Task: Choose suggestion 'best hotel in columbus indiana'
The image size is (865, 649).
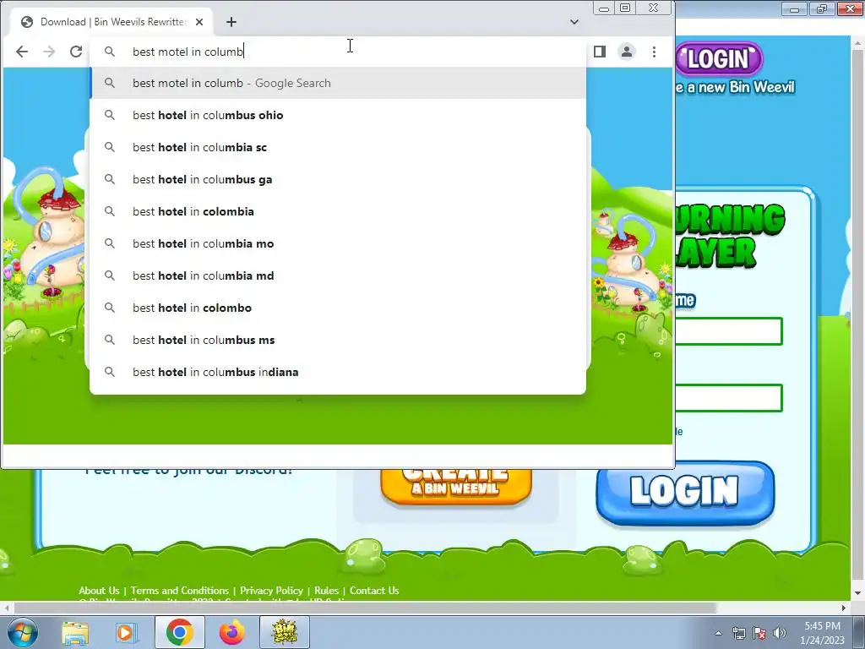Action: 338,372
